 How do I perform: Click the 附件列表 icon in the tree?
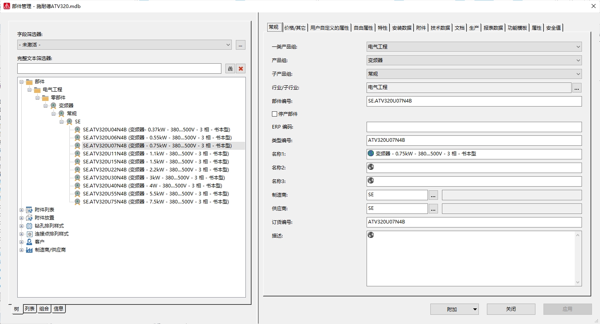click(x=29, y=210)
